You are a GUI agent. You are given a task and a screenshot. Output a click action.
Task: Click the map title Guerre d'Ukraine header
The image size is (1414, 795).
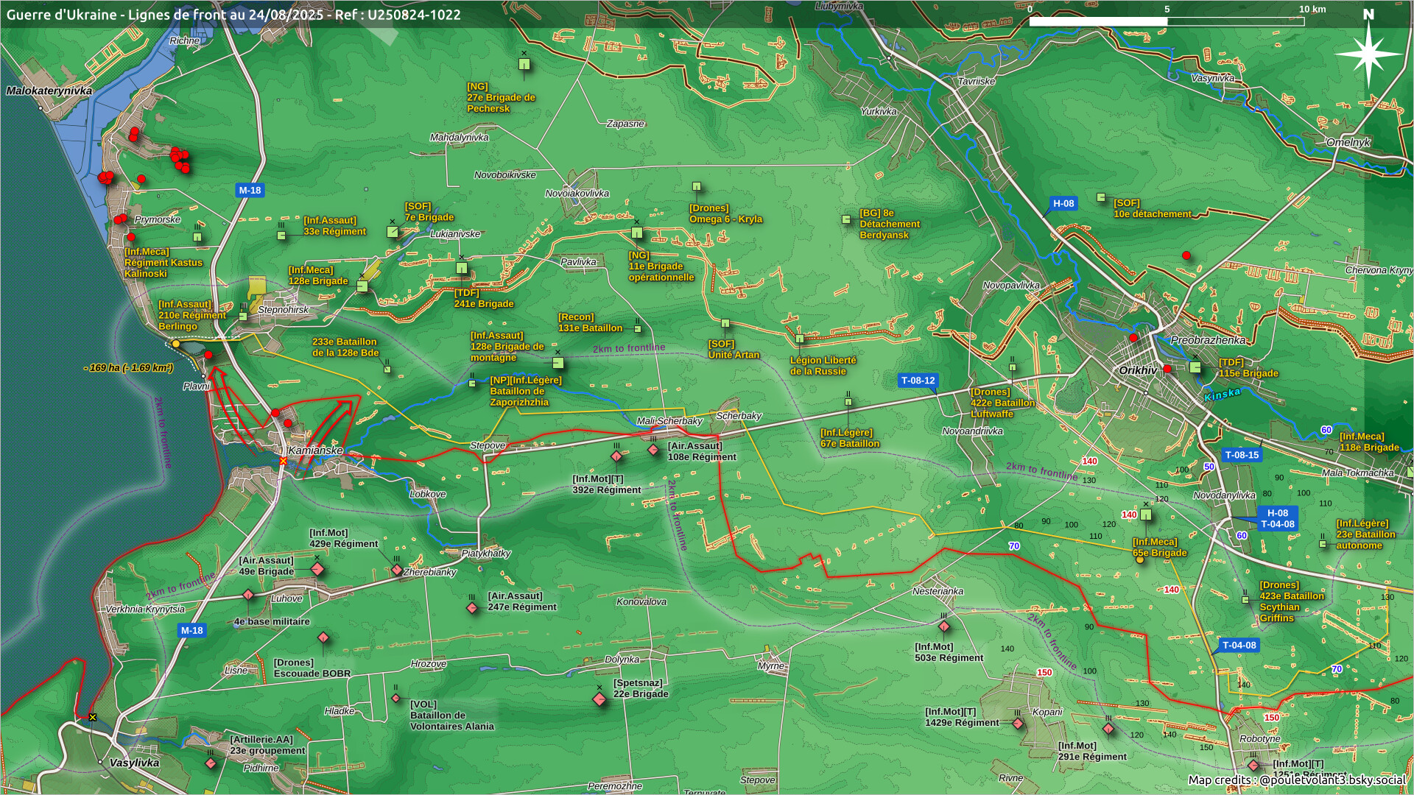(x=233, y=14)
